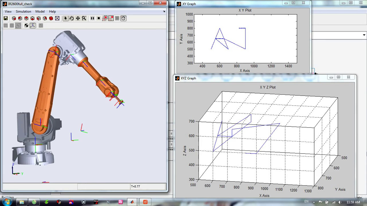Click the T=8.77 time status field
Image resolution: width=367 pixels, height=206 pixels.
(x=148, y=187)
